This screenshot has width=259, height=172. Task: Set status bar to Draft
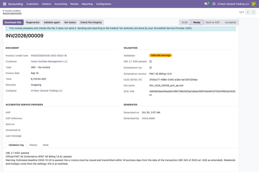pos(184,22)
